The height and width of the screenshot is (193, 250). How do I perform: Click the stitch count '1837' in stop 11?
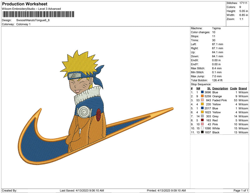[208, 132]
